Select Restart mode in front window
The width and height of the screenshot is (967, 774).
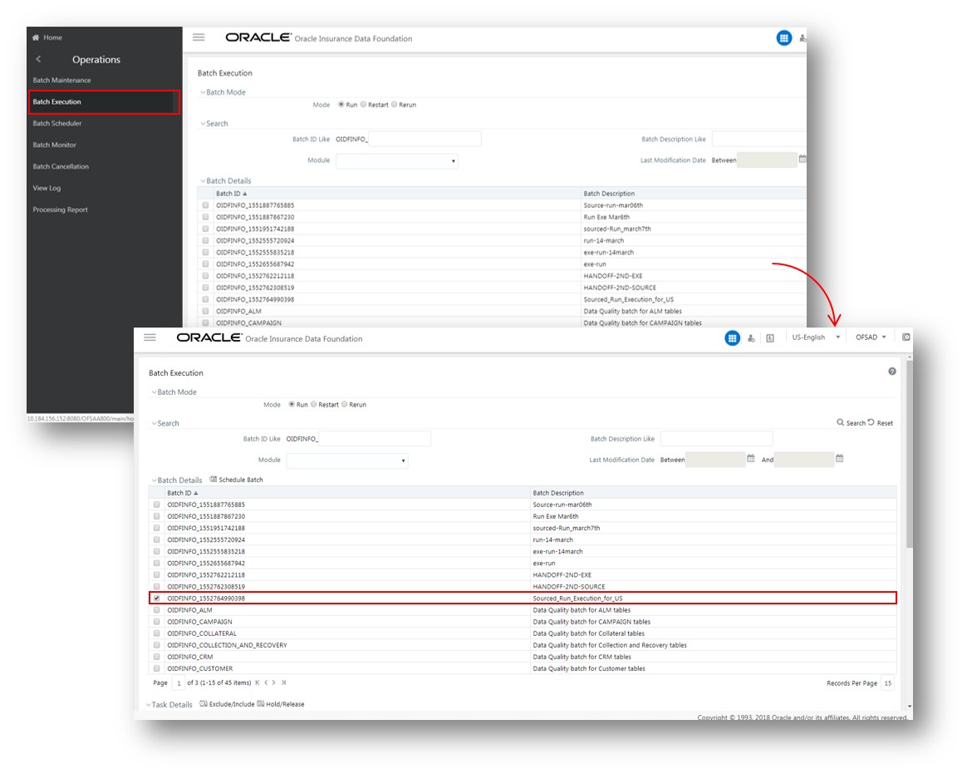pyautogui.click(x=314, y=404)
